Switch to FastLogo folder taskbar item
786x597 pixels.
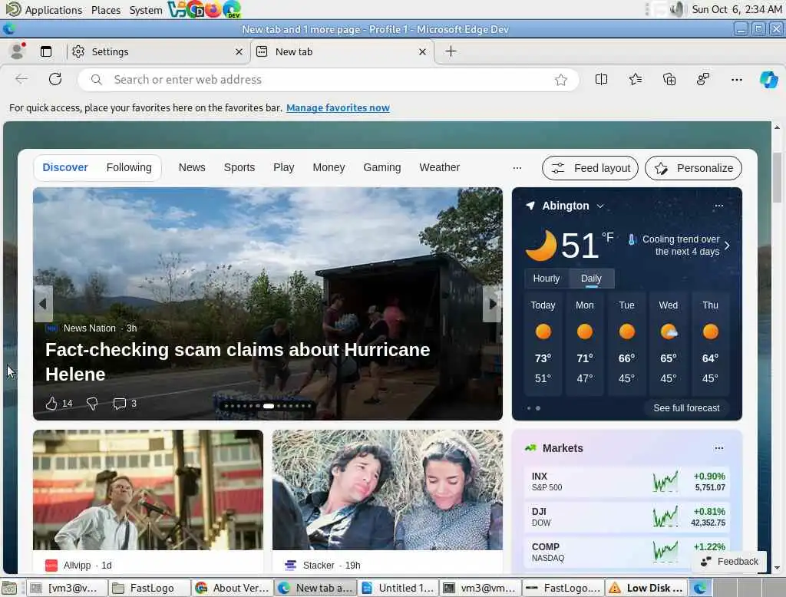[150, 588]
